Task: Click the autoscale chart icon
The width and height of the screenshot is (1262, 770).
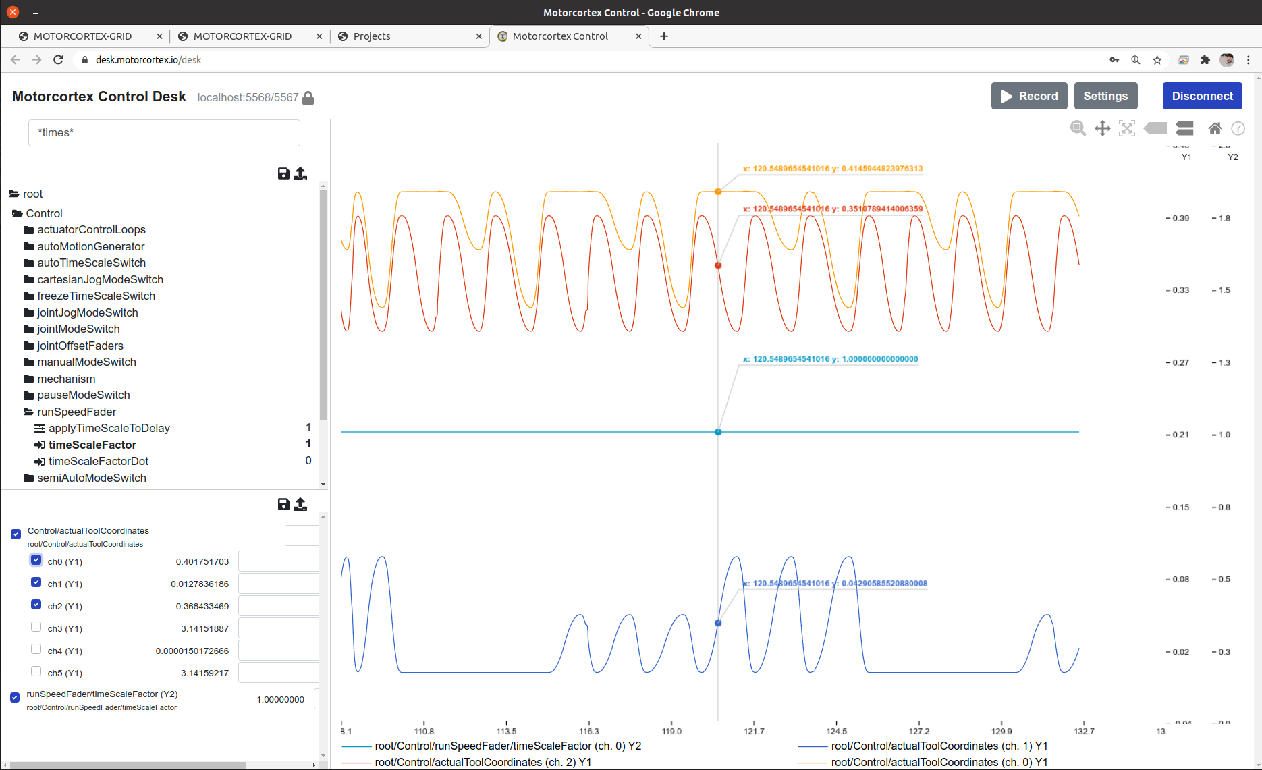Action: (1126, 128)
